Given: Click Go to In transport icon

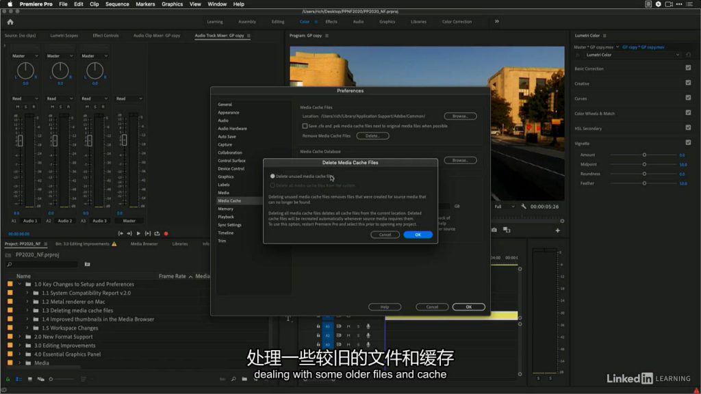Looking at the screenshot, I should point(120,234).
